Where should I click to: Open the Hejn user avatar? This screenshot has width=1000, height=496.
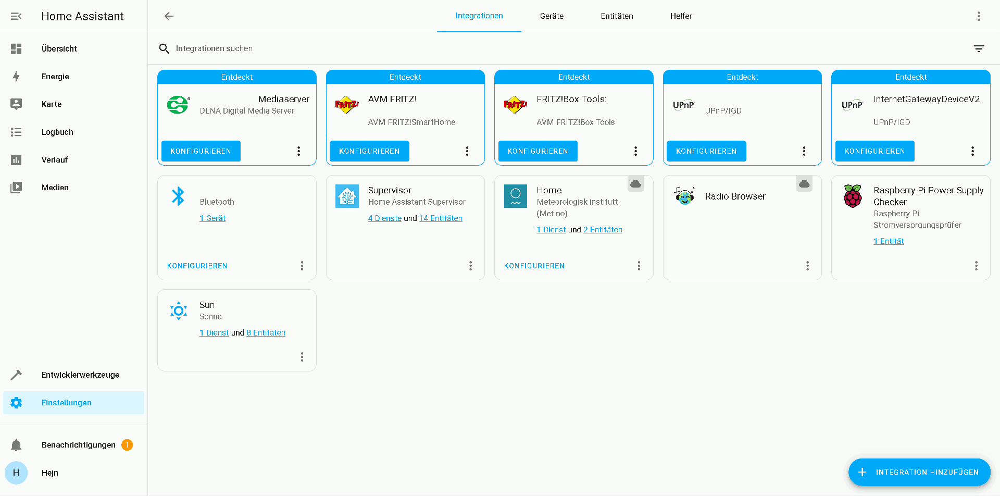coord(16,473)
